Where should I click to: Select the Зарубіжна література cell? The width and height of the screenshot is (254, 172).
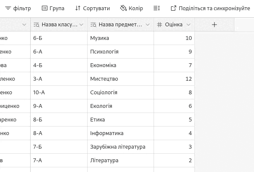(121, 147)
